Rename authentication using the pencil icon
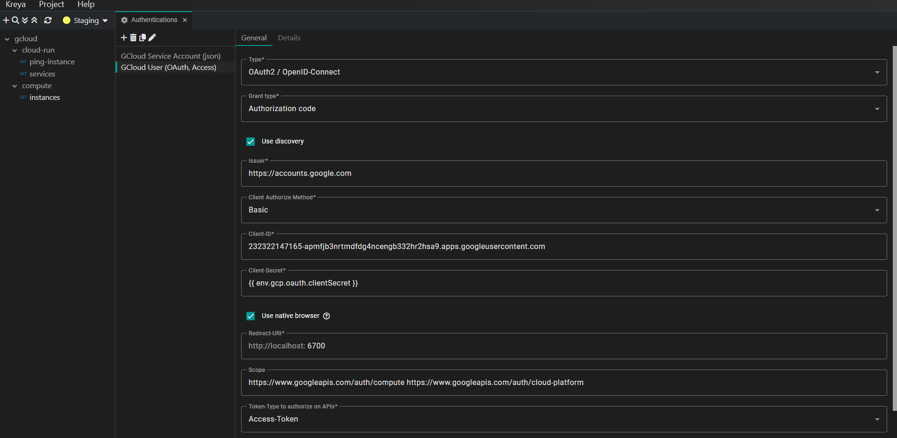 (152, 38)
